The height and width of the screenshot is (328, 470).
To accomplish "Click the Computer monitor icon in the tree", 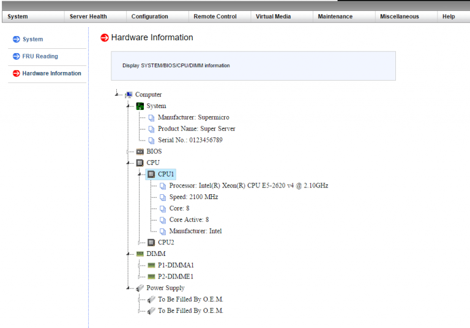I will (x=129, y=95).
